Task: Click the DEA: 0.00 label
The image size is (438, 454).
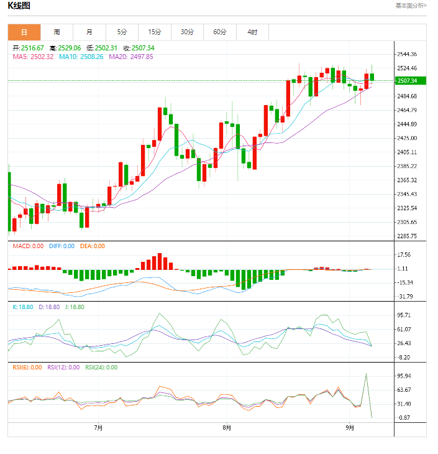Action: pos(93,246)
